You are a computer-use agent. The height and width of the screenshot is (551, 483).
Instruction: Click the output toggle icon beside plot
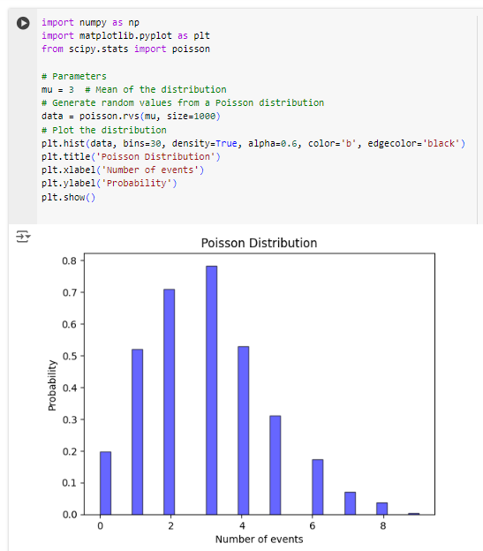(23, 237)
